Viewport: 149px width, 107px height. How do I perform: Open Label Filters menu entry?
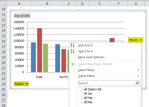[86, 70]
